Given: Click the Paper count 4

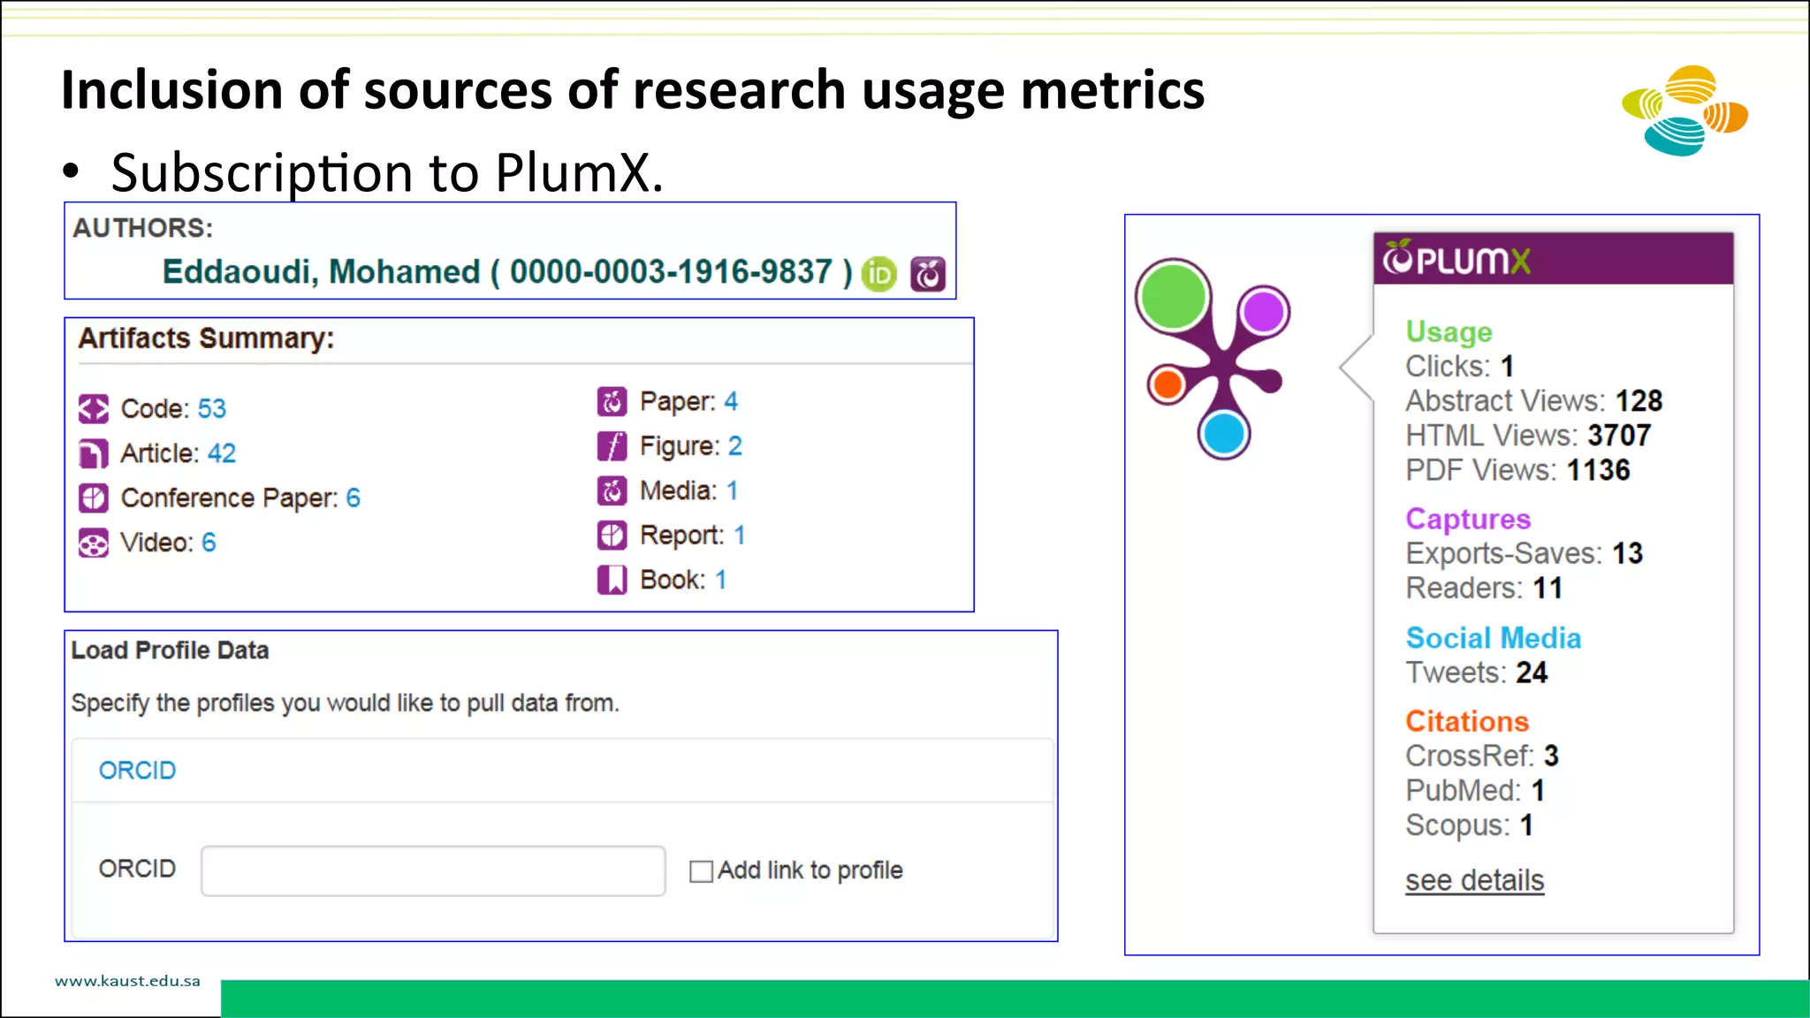Looking at the screenshot, I should (731, 401).
